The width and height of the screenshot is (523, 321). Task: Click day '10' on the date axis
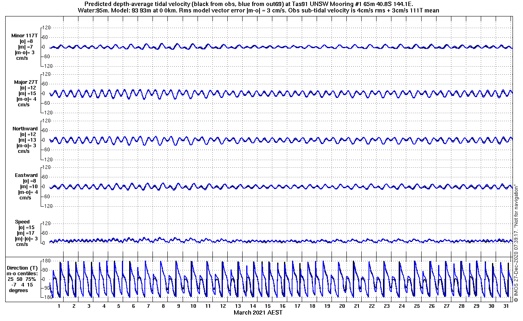(193, 306)
